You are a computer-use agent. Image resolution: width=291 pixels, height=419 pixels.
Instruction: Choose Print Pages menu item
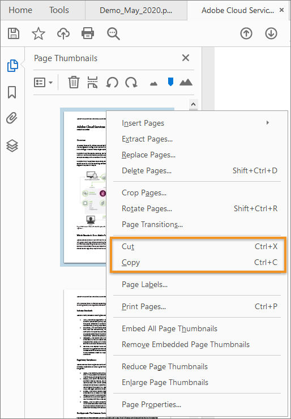197,306
